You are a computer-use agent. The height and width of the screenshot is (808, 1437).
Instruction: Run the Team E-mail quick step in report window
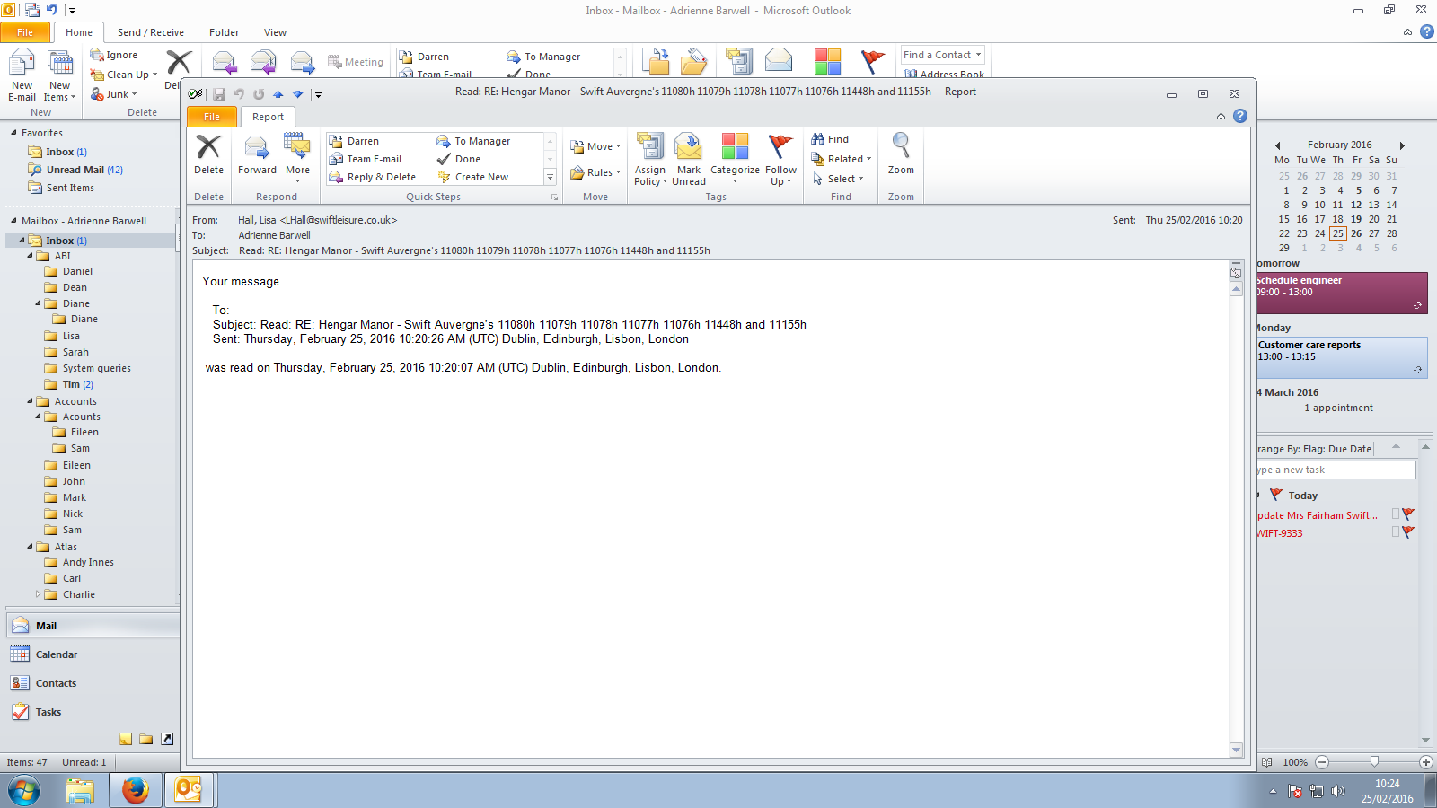[365, 159]
